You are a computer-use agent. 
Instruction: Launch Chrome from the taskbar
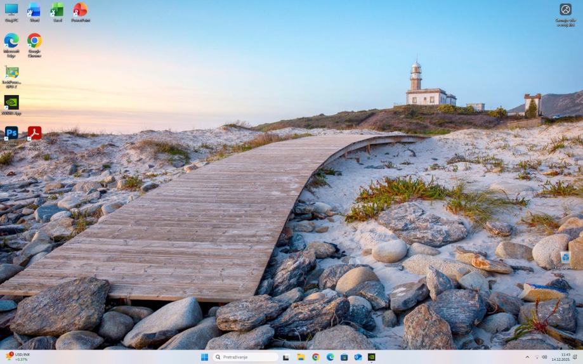pyautogui.click(x=315, y=357)
